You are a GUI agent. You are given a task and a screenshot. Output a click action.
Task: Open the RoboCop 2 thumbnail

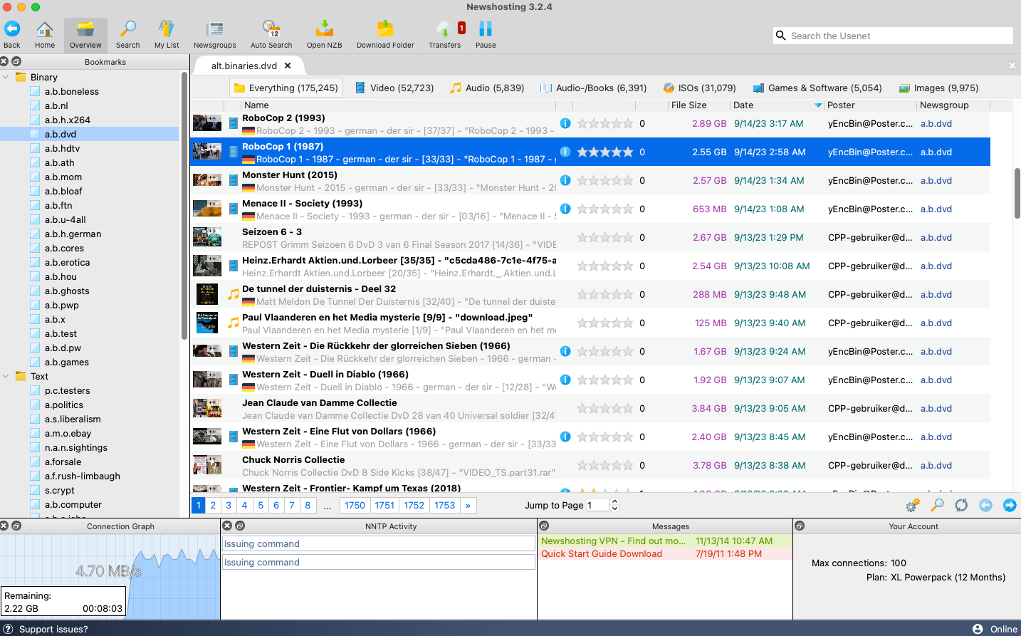click(207, 123)
